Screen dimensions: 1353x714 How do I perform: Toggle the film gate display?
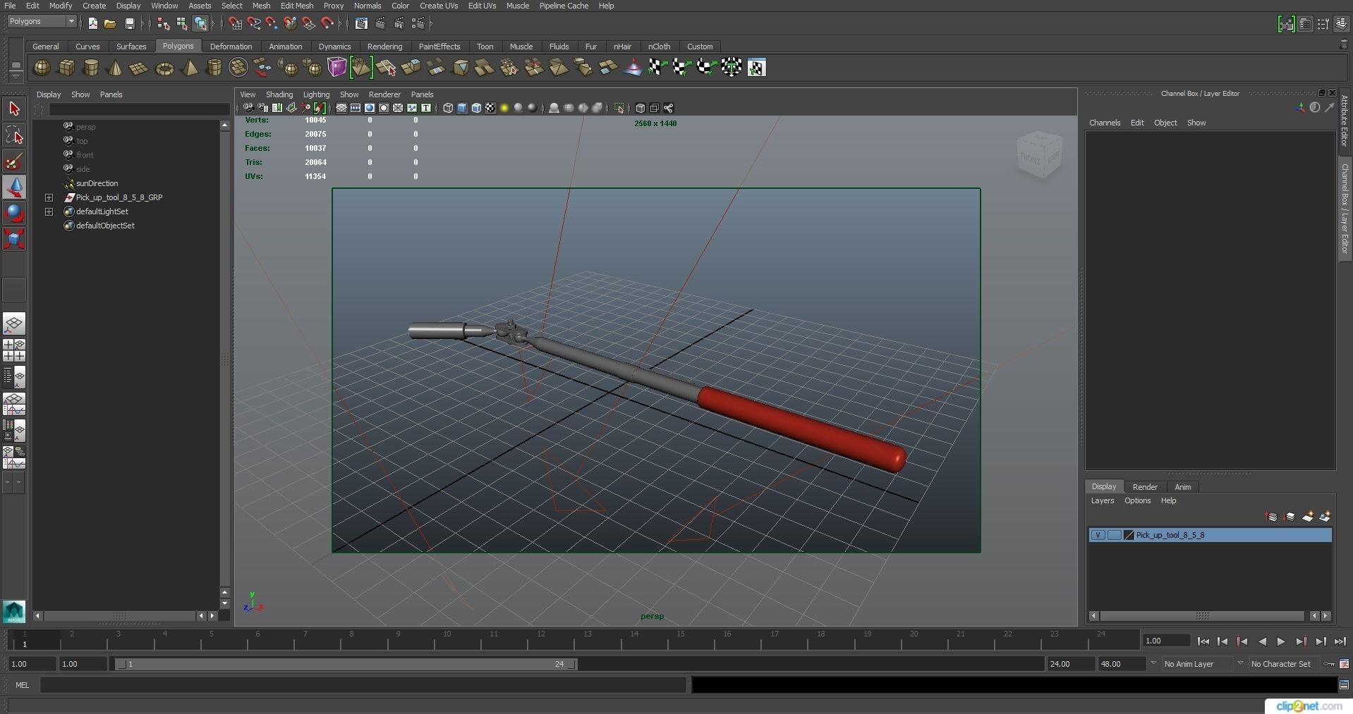[x=356, y=108]
